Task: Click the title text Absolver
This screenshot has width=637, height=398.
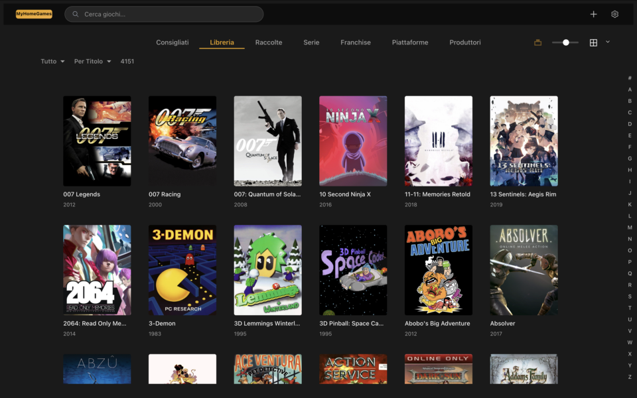Action: point(502,323)
